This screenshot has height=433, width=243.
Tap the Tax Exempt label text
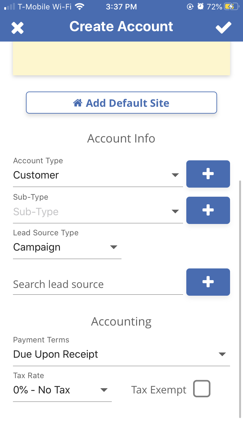coord(159,390)
